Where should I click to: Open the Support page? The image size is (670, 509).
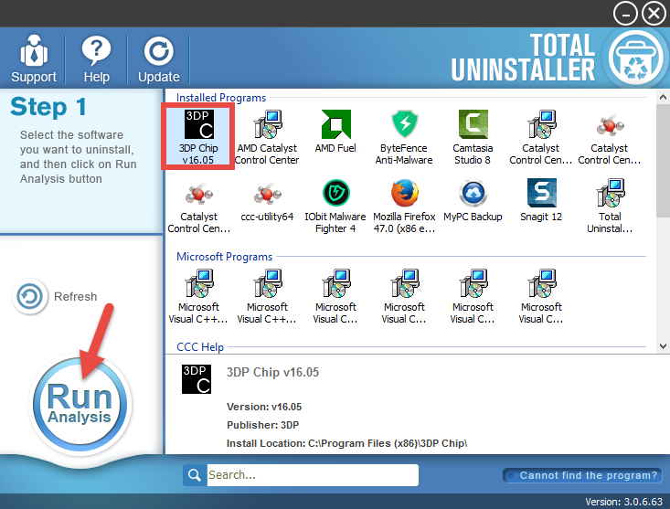[x=34, y=59]
